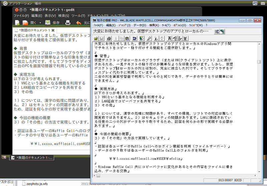The height and width of the screenshot is (186, 267).
Task: Open gedit ツール(T) menu
Action: point(78,16)
